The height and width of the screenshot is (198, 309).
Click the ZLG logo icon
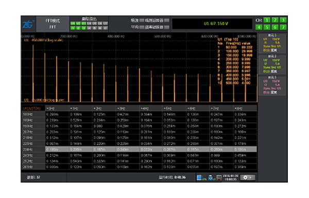pyautogui.click(x=28, y=24)
